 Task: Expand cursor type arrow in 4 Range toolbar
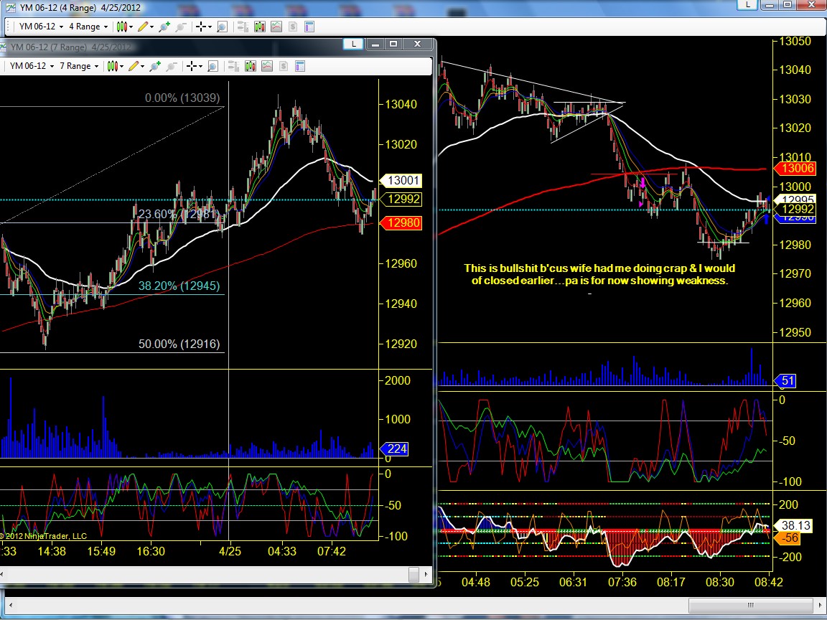[x=210, y=27]
